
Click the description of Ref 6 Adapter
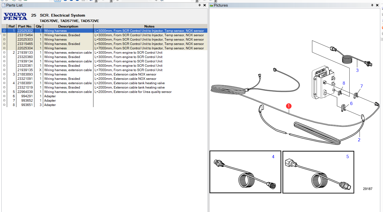pos(50,96)
